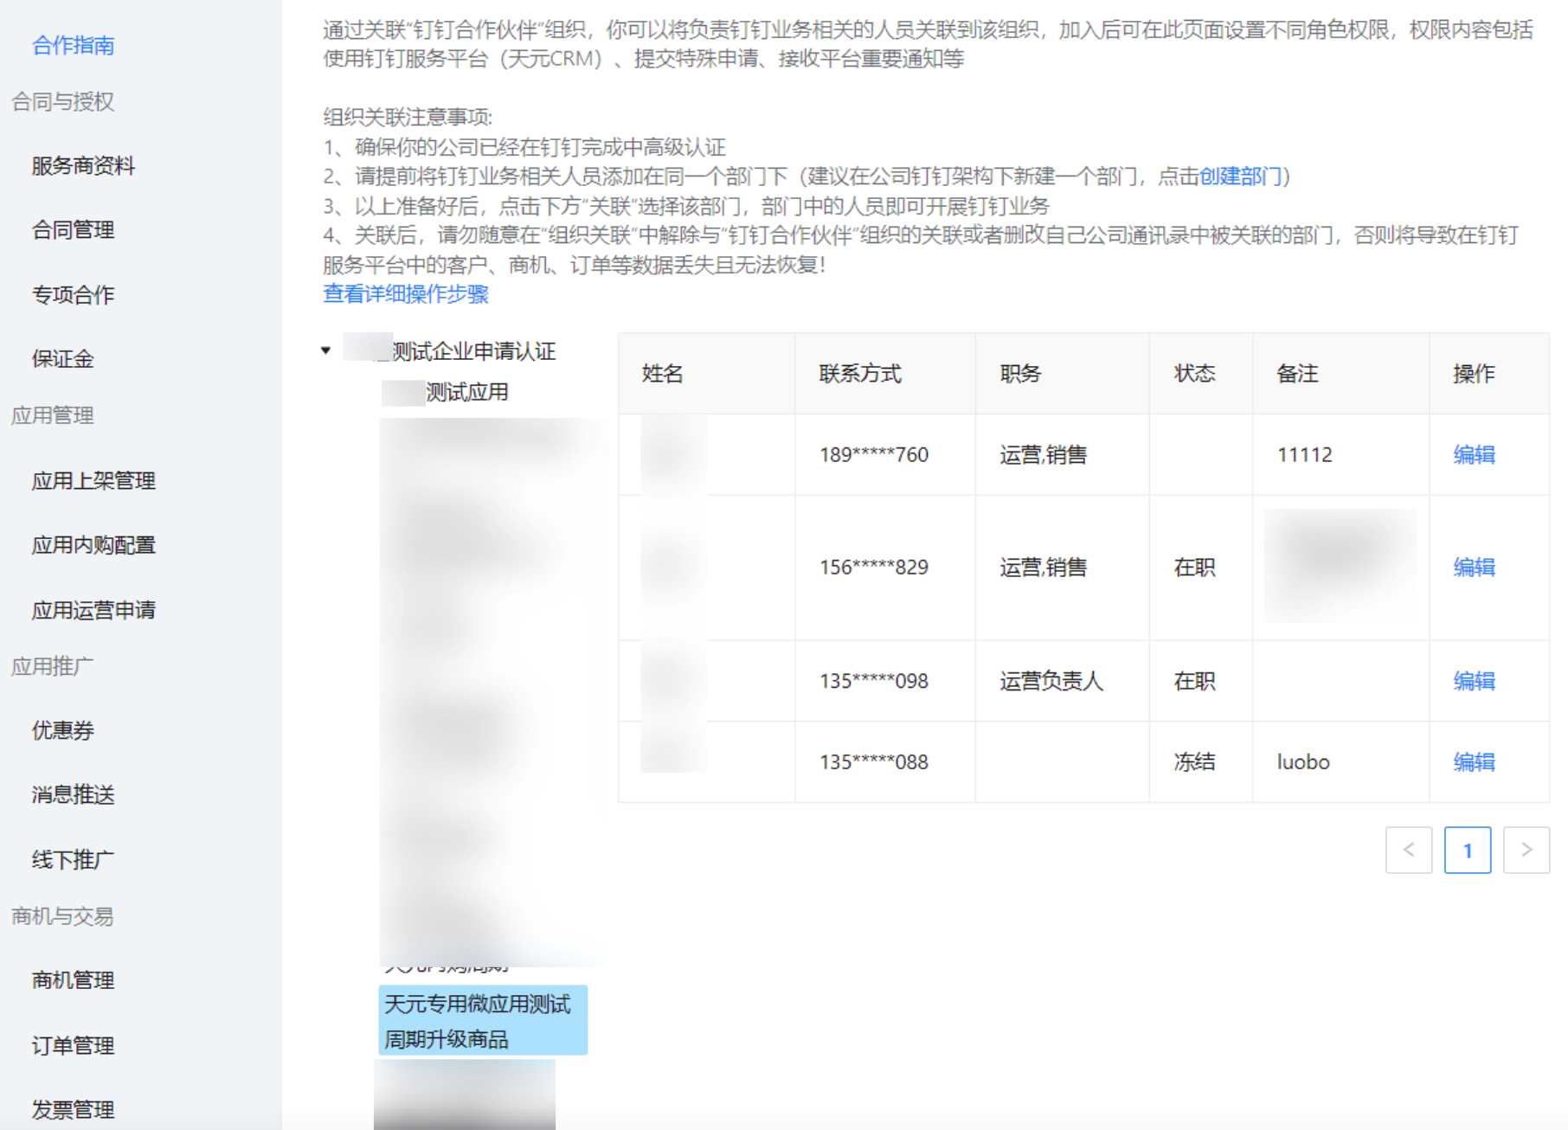This screenshot has width=1568, height=1130.
Task: Select 发票管理 in sidebar
Action: tap(73, 1109)
